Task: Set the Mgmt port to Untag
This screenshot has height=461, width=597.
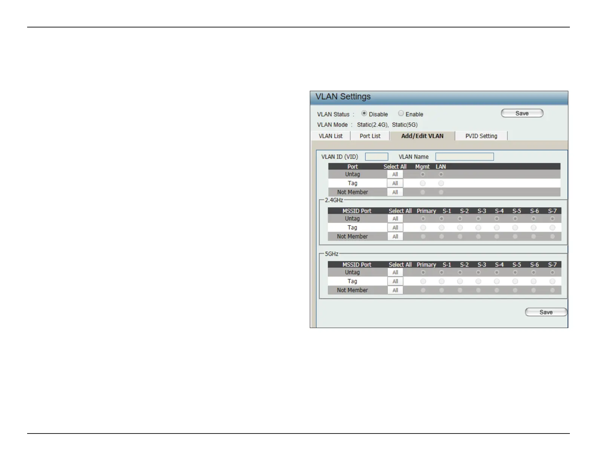Action: tap(423, 174)
